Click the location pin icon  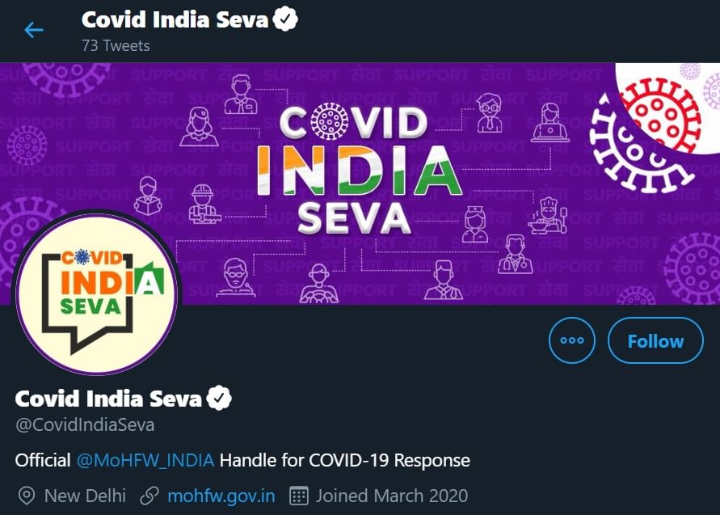[26, 496]
